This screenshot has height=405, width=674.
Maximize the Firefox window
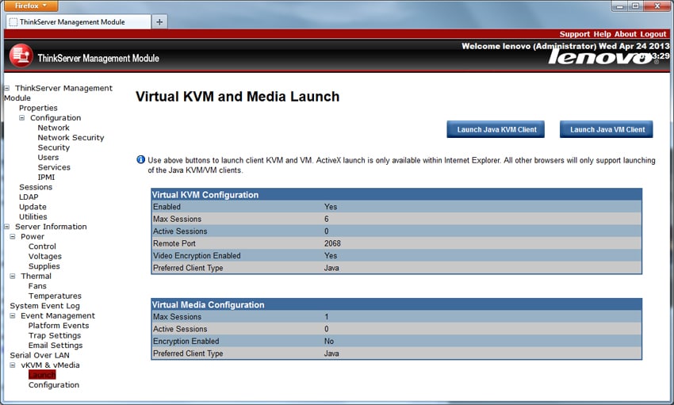(x=635, y=6)
